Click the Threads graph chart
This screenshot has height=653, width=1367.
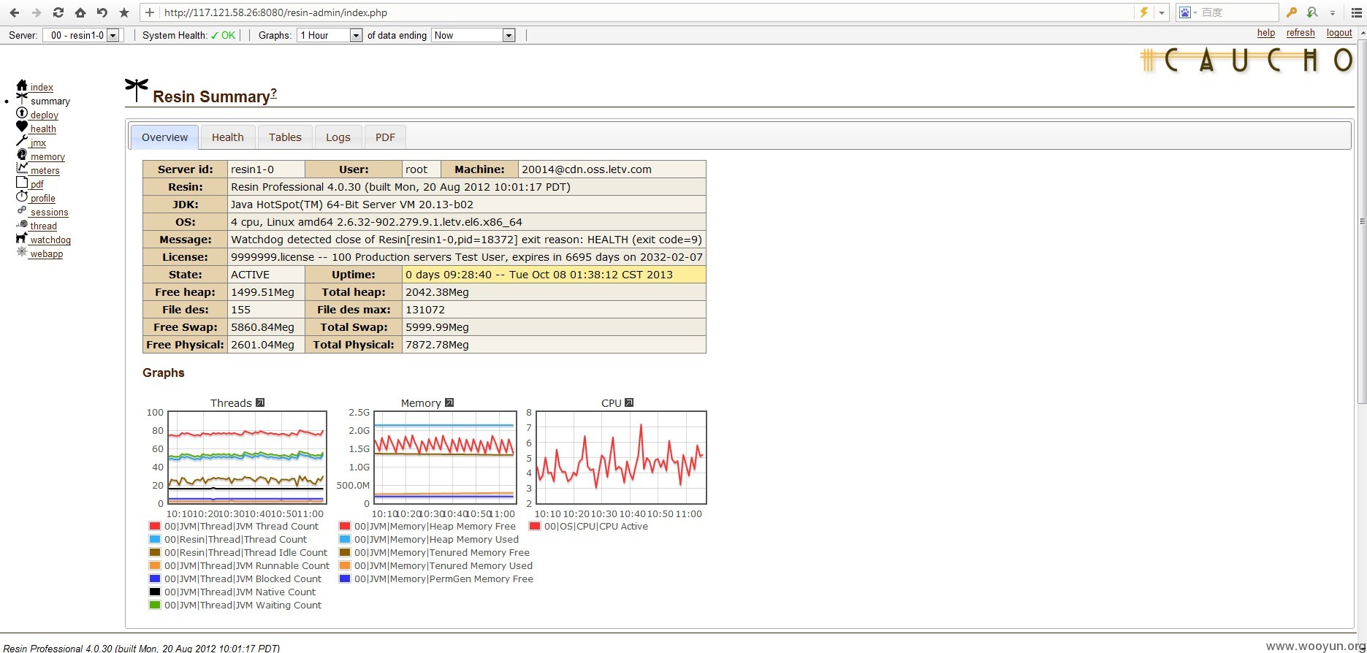pyautogui.click(x=247, y=457)
